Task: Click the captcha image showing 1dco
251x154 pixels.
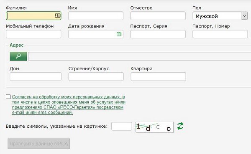Action: point(154,127)
